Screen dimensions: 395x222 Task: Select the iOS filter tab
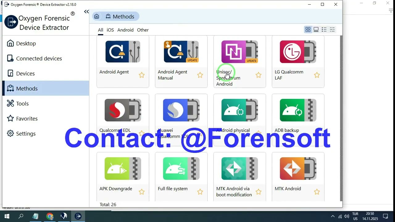pyautogui.click(x=110, y=30)
